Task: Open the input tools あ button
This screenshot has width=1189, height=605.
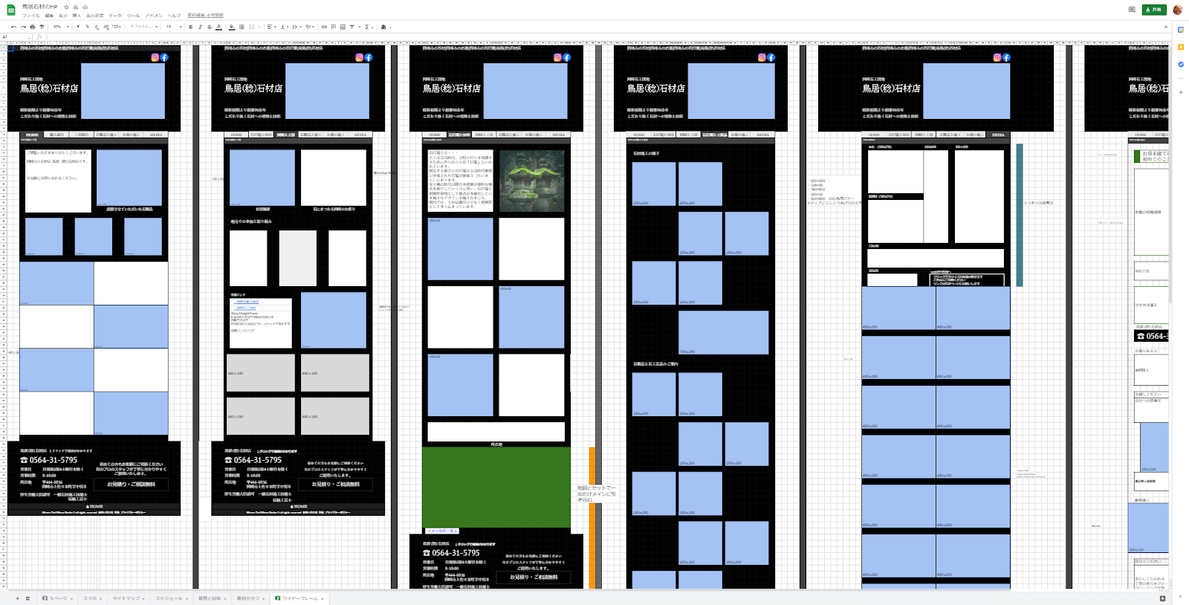Action: [383, 27]
